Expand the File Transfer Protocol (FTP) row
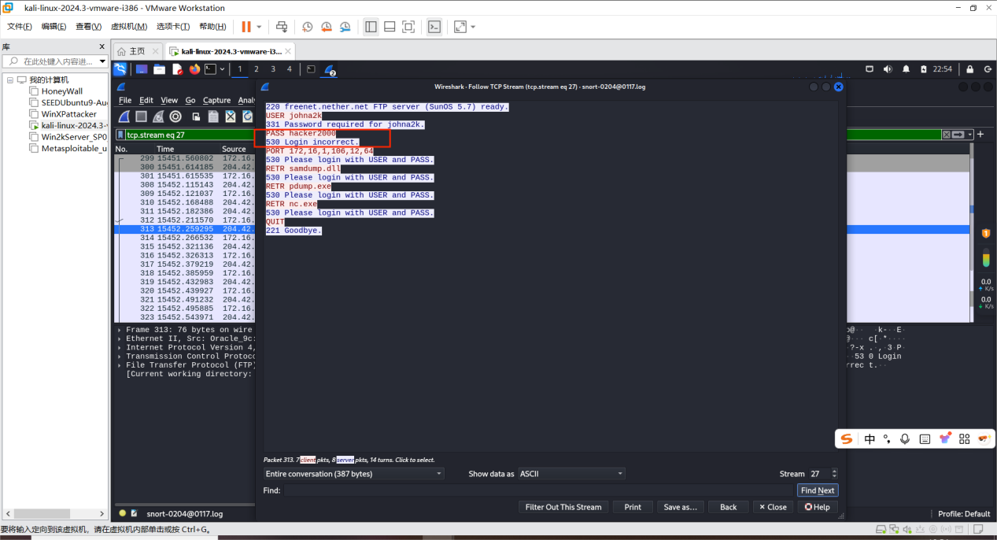This screenshot has height=540, width=997. [120, 365]
